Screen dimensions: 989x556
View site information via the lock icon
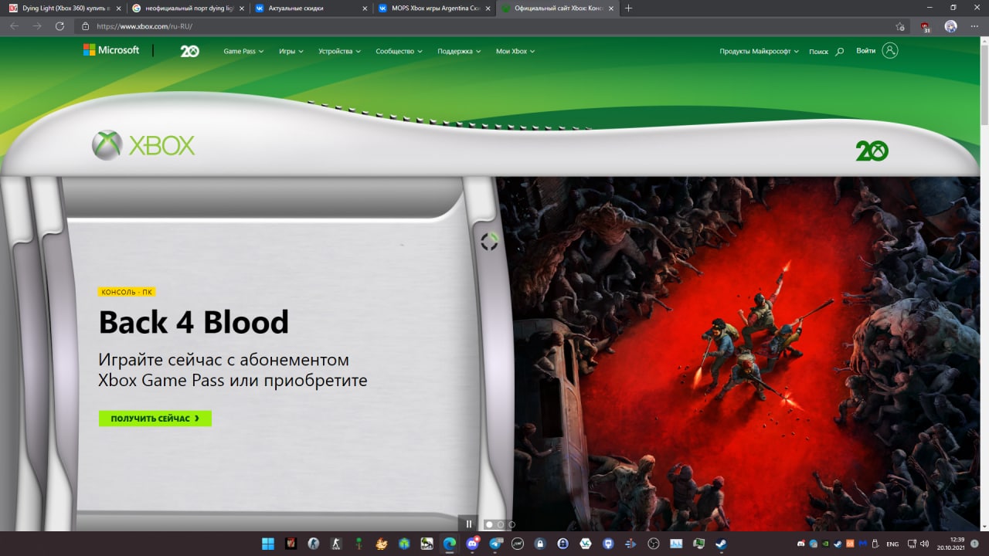87,25
